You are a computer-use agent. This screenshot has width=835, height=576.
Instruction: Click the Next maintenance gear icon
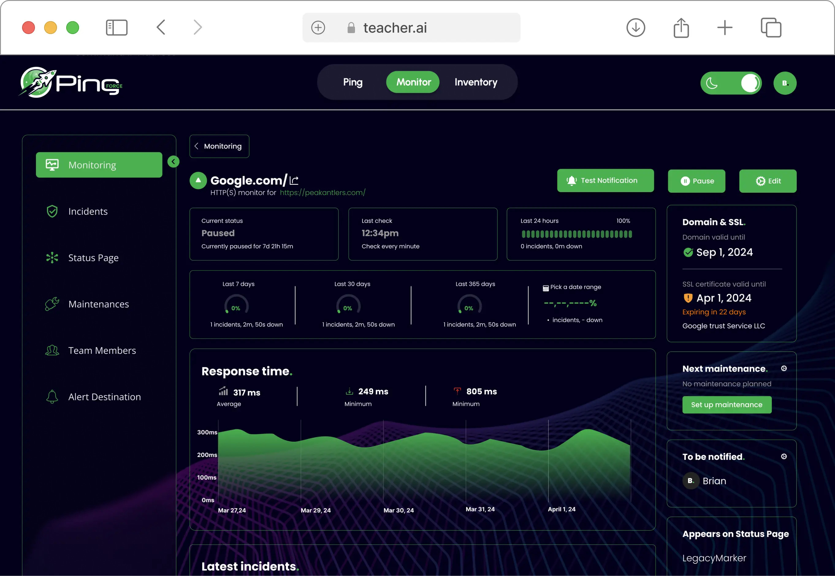click(x=784, y=369)
